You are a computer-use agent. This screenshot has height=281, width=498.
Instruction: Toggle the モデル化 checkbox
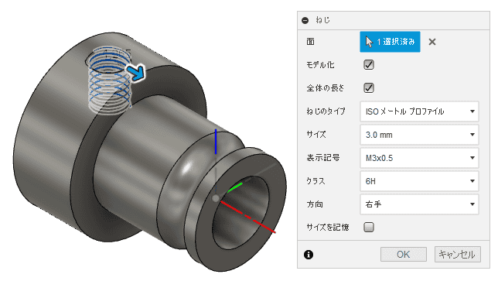pyautogui.click(x=368, y=65)
